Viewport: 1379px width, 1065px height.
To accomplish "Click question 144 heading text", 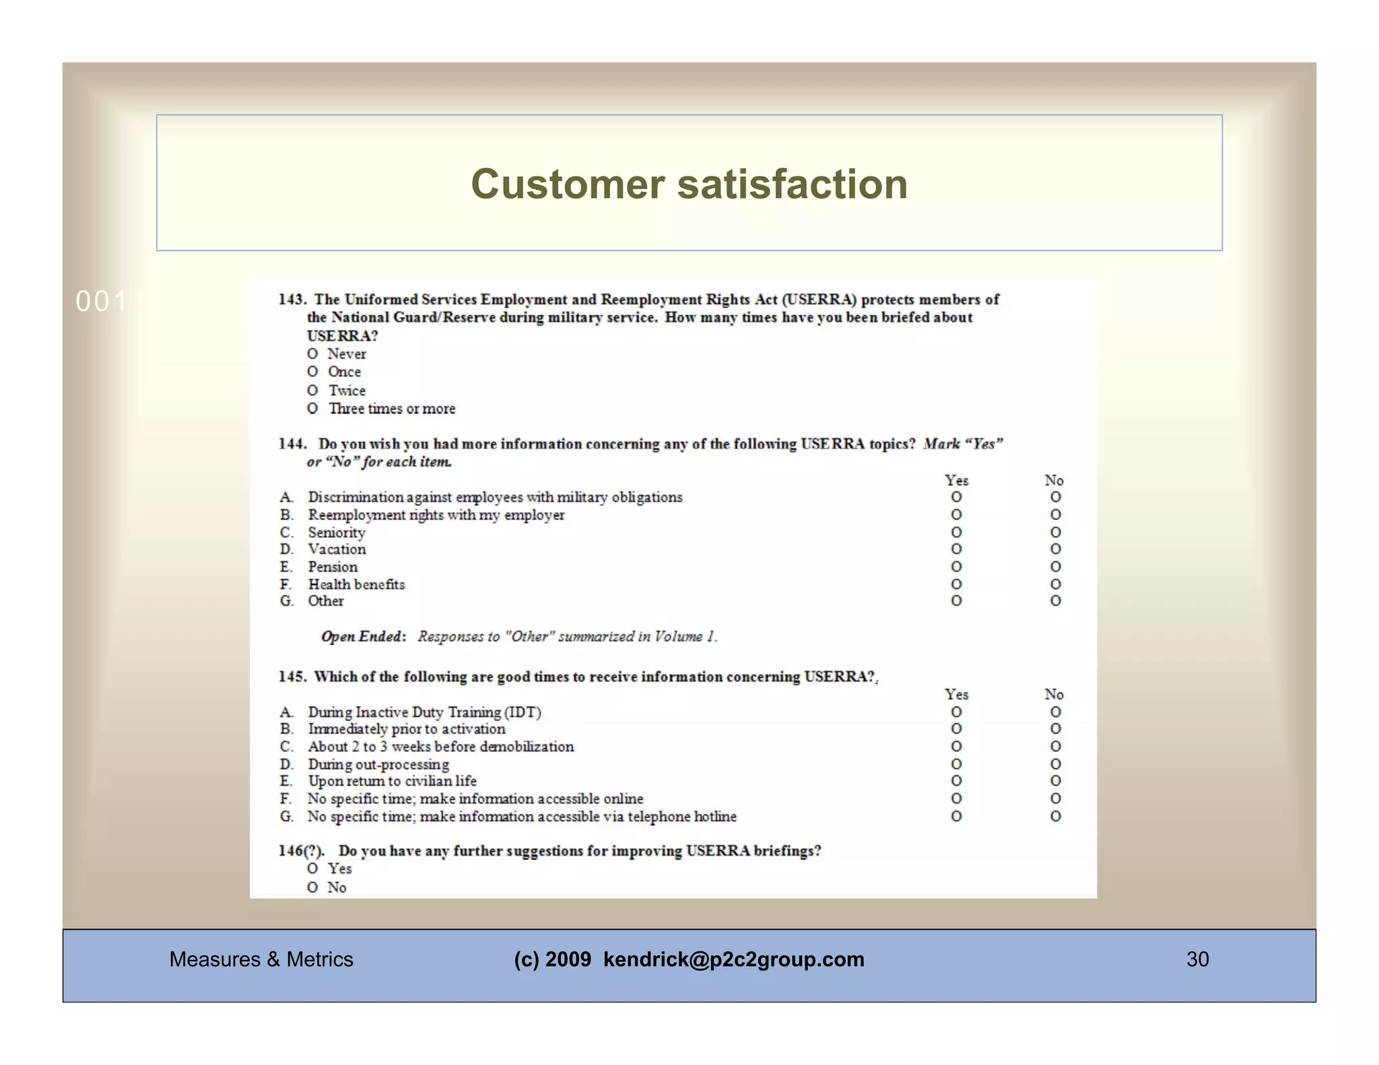I will click(641, 452).
